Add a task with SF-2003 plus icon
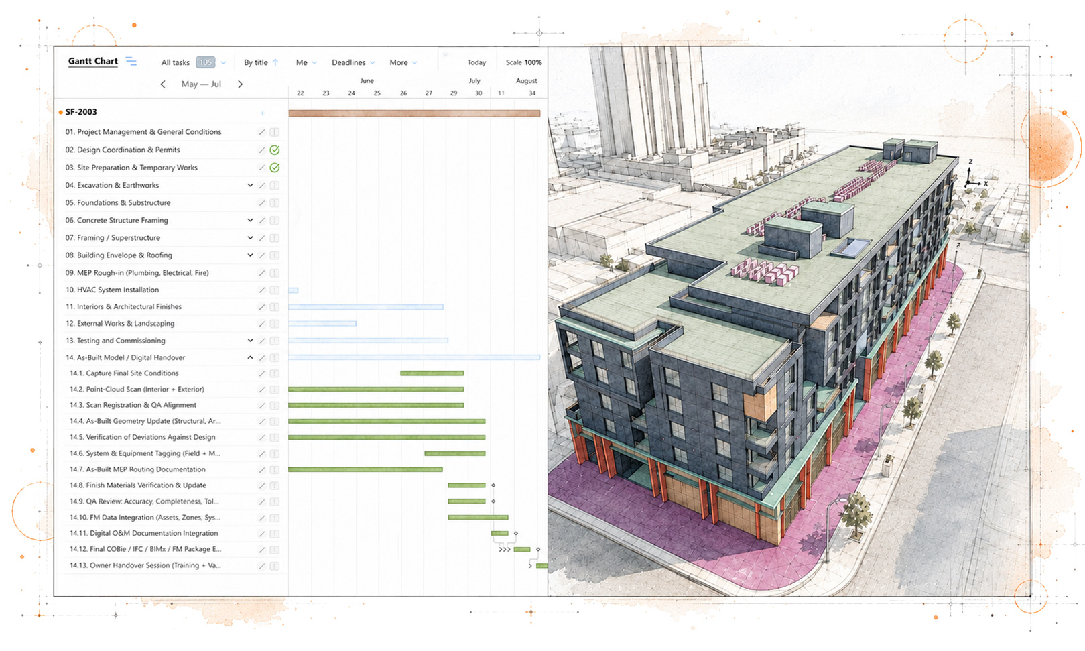Viewport: 1085px width, 651px height. click(x=263, y=113)
